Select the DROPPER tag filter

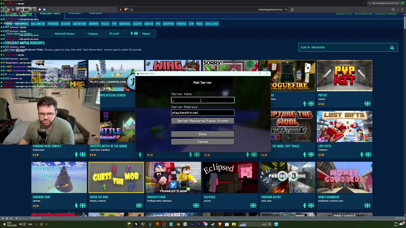coord(168,24)
